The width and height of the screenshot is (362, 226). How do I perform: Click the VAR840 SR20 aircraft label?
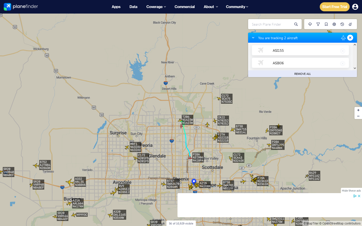pos(9,172)
